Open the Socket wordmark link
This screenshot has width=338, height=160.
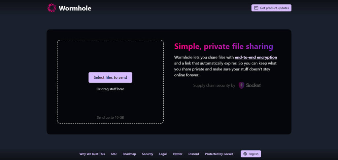253,85
